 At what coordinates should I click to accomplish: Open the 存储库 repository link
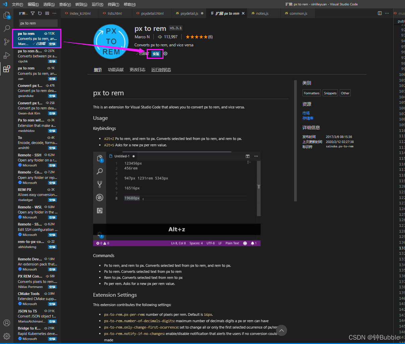coord(308,118)
